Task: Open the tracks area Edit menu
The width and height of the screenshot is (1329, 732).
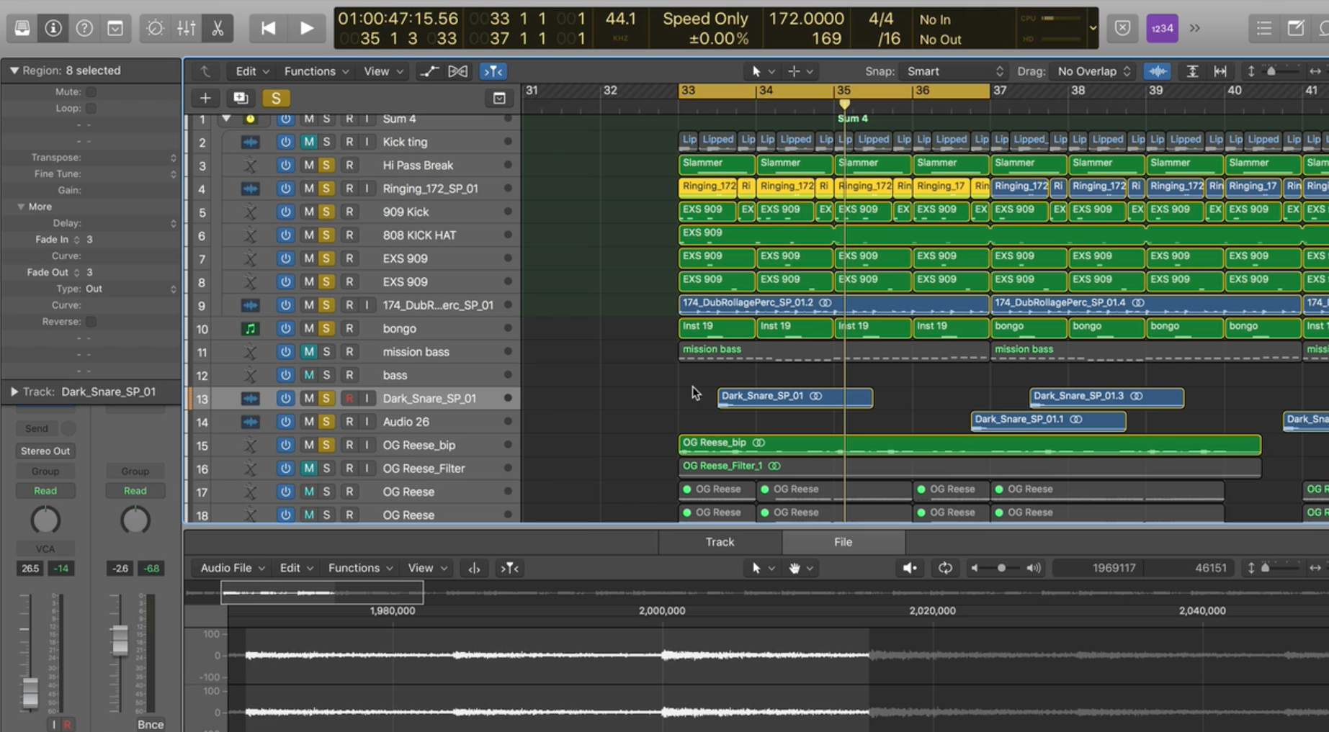Action: (252, 71)
